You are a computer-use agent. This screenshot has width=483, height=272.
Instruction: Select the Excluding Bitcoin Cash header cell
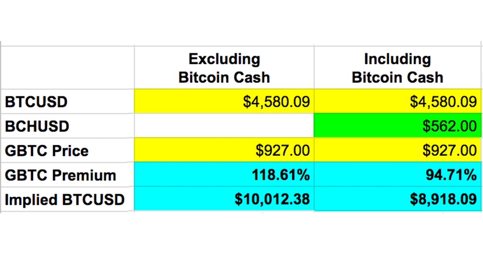(224, 68)
